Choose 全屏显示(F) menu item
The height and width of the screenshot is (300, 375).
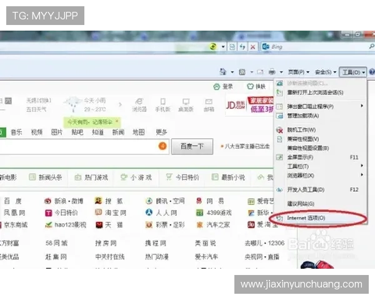(321, 157)
